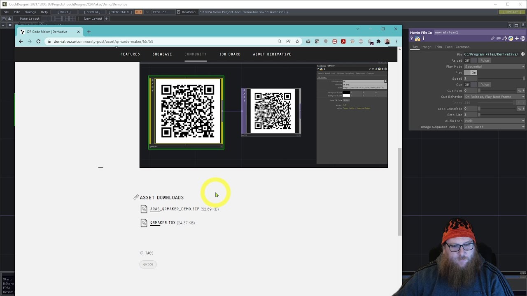
Task: Toggle the Play On switch
Action: [x=470, y=73]
